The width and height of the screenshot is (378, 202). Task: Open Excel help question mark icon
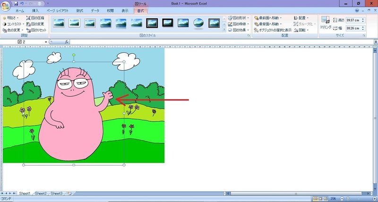coord(357,10)
